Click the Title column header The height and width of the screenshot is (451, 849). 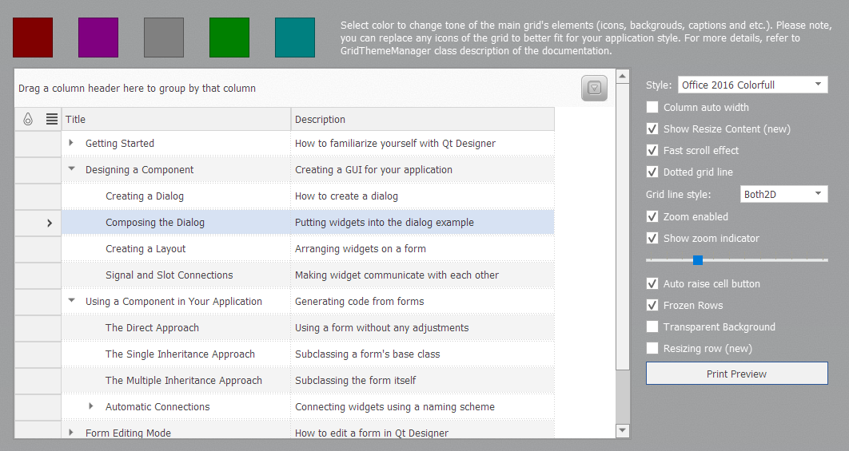tap(176, 119)
